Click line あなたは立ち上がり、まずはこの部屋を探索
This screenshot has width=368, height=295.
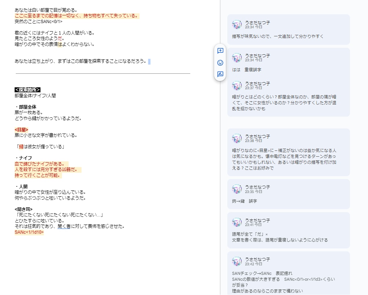81,61
